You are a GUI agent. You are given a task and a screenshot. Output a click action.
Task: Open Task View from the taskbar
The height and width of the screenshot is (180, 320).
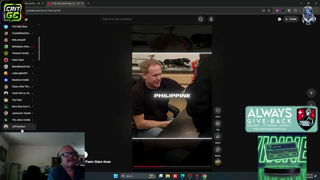(161, 176)
